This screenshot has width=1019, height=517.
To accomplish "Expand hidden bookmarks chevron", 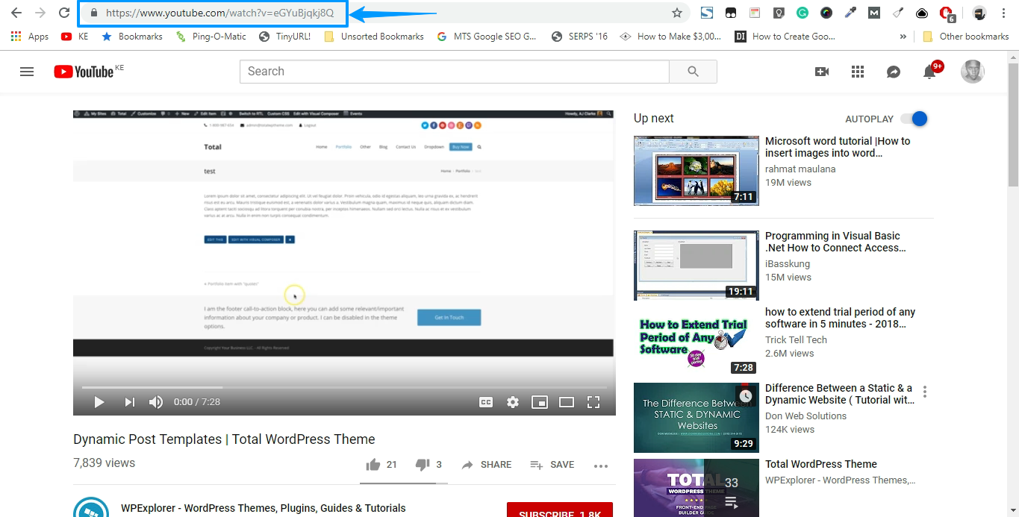I will (903, 36).
